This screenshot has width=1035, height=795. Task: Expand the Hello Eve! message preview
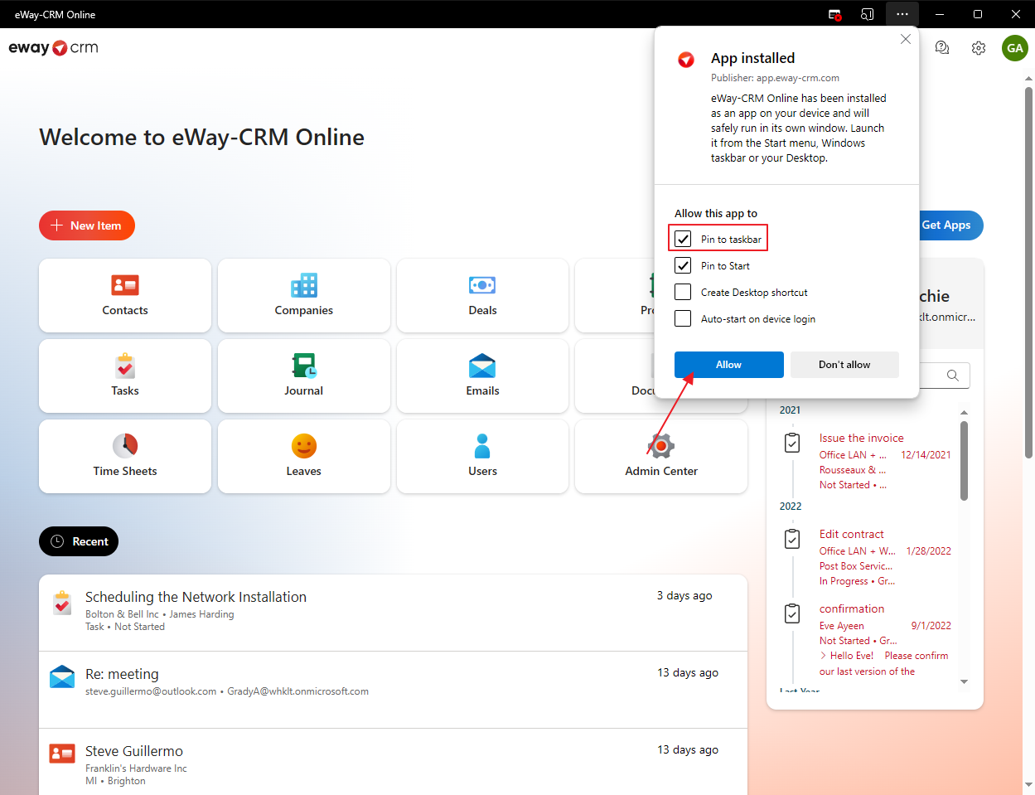(x=823, y=656)
